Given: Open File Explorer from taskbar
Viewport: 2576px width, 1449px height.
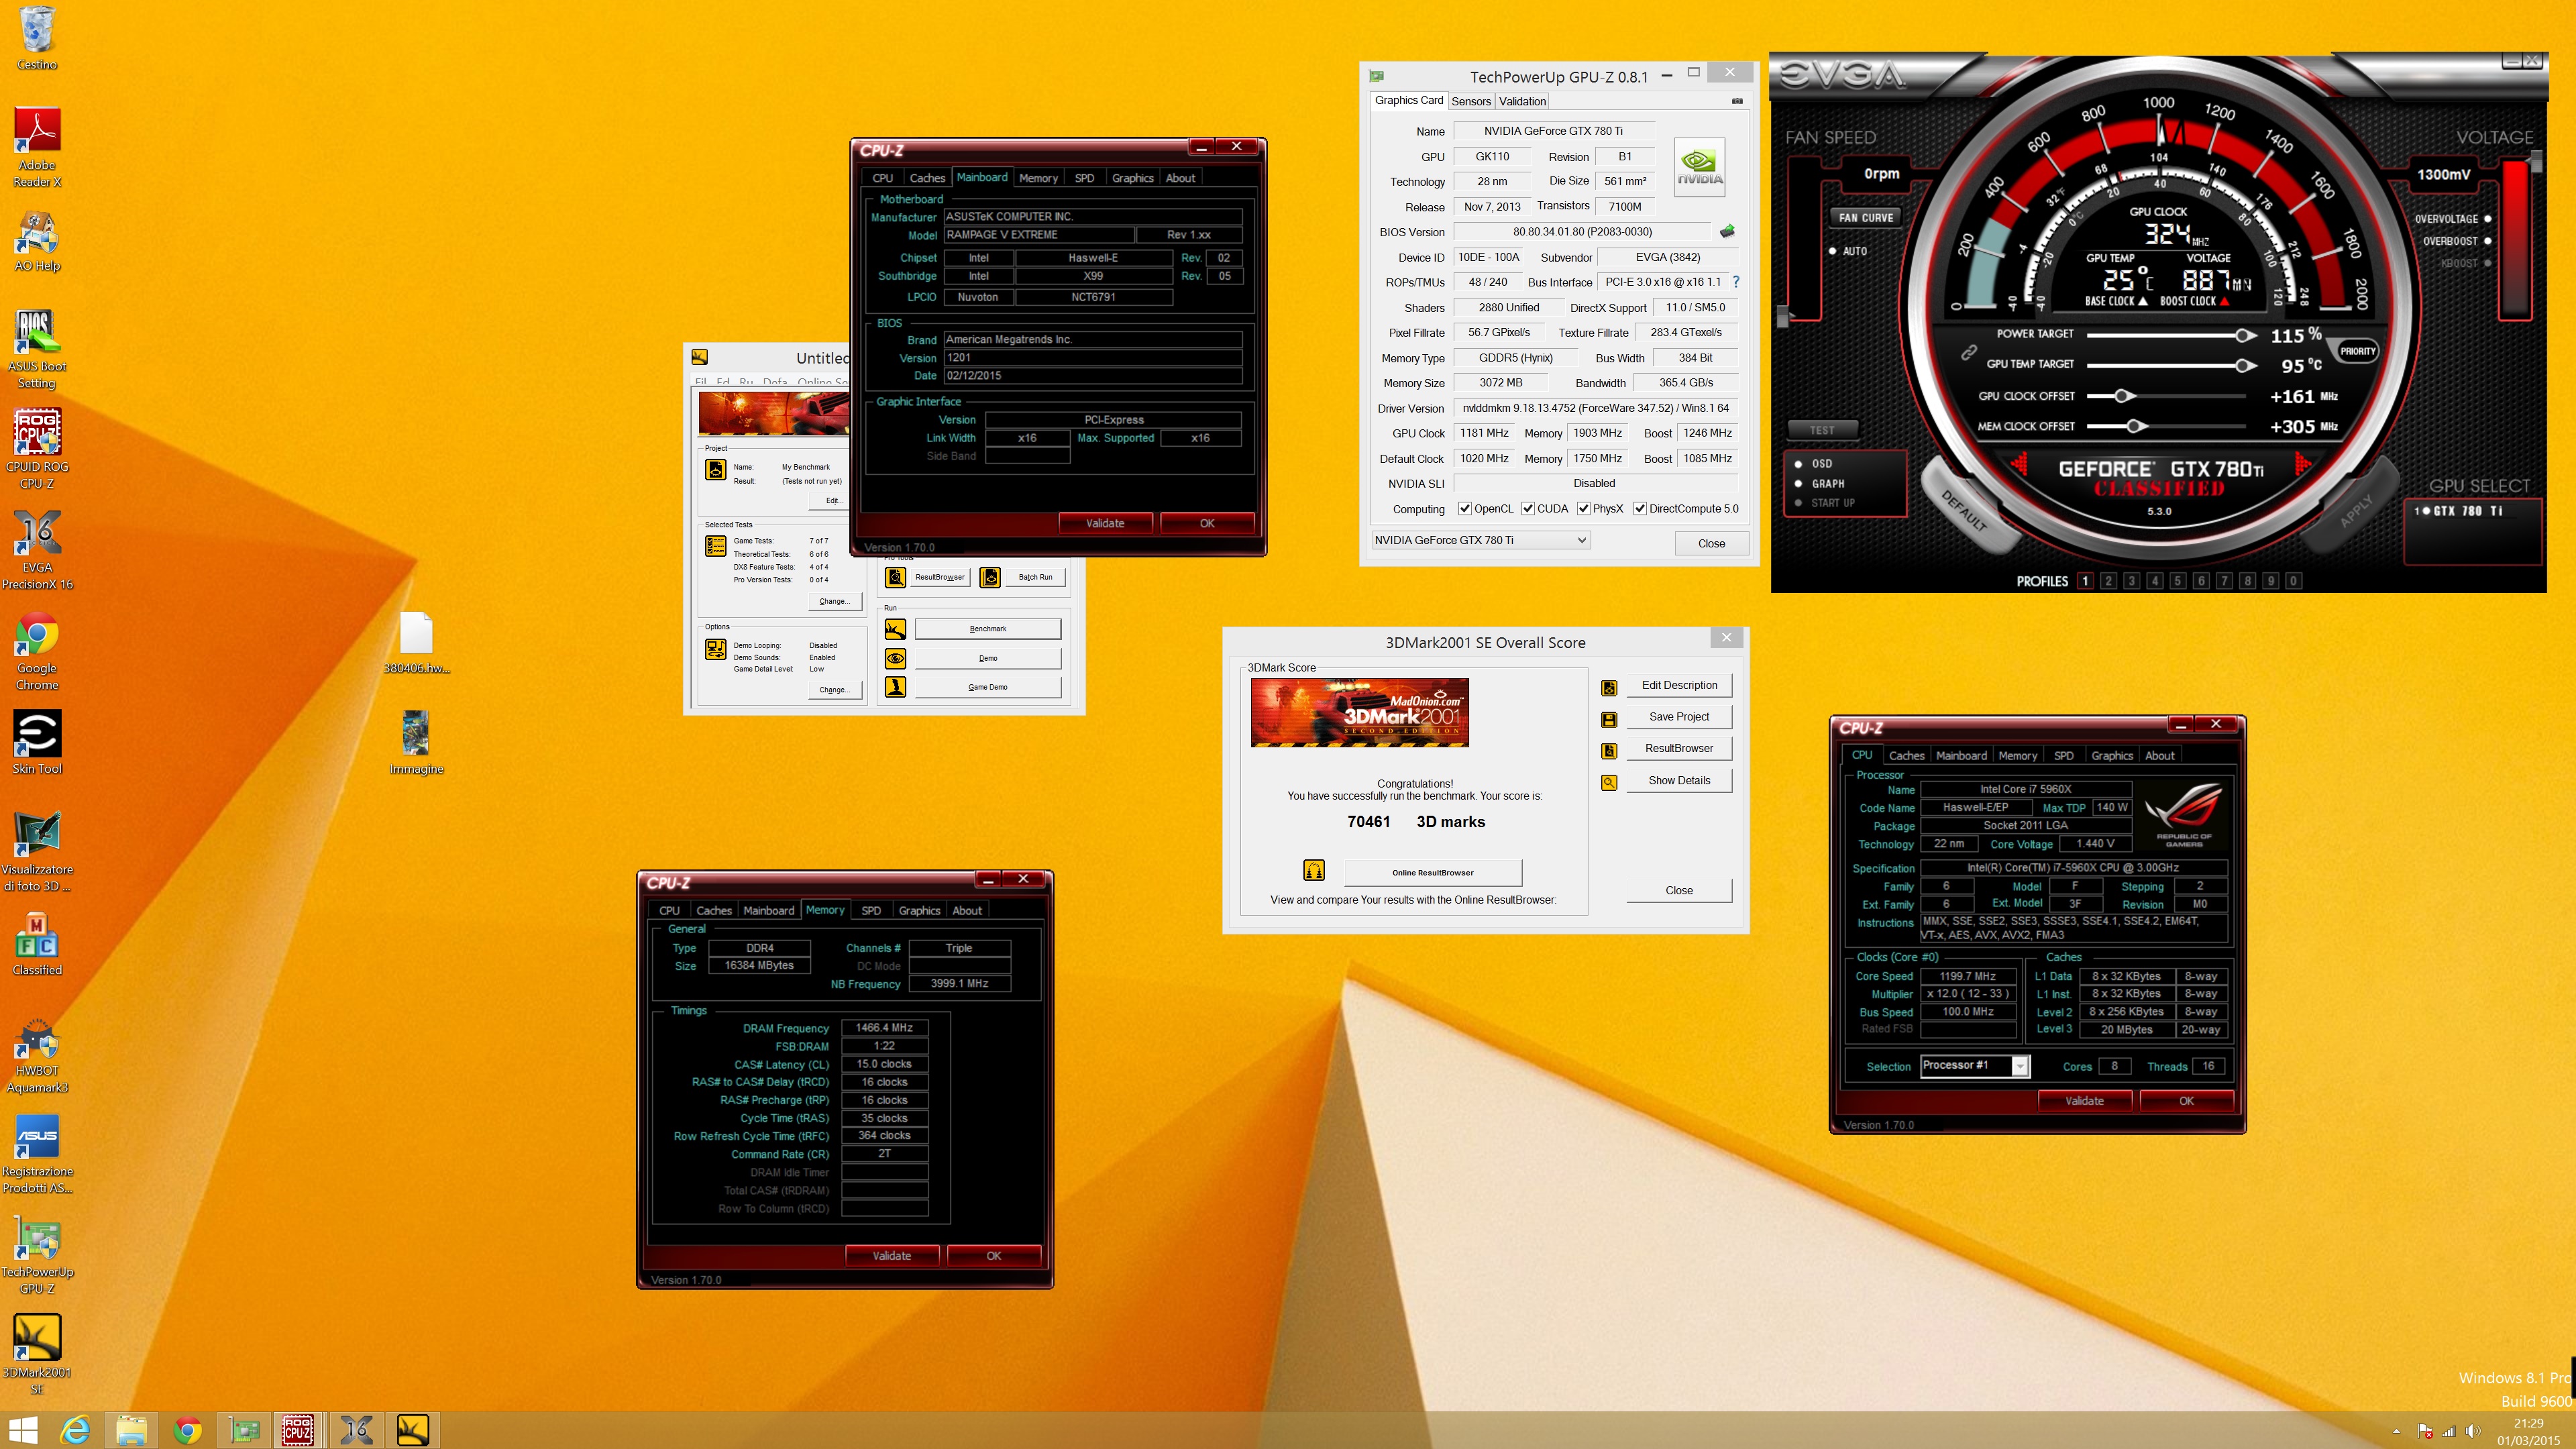Looking at the screenshot, I should [x=131, y=1430].
